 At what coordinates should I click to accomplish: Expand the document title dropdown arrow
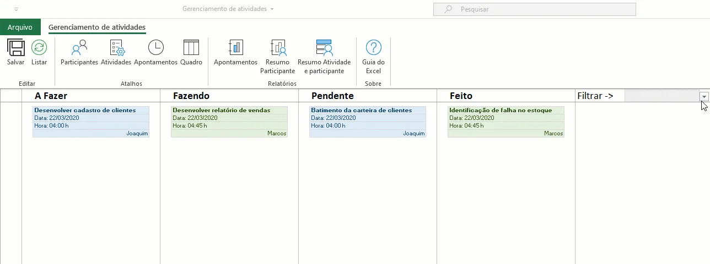(272, 9)
